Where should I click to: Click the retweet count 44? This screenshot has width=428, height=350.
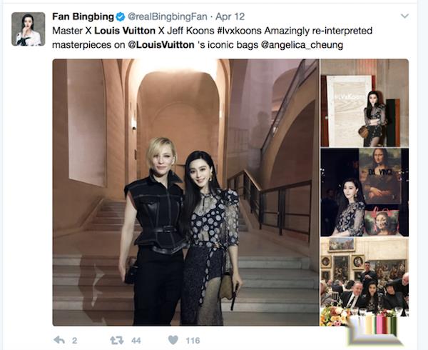[136, 341]
